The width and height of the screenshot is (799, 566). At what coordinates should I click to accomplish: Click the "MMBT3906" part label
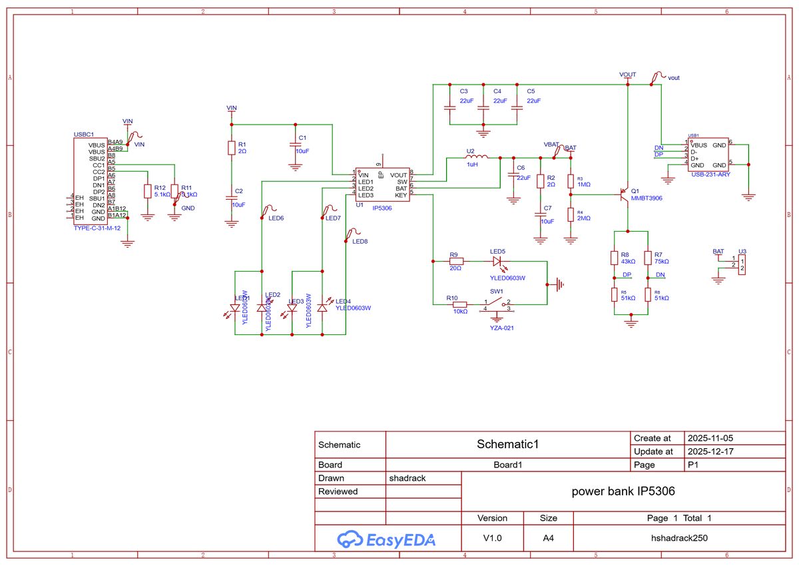pyautogui.click(x=648, y=198)
